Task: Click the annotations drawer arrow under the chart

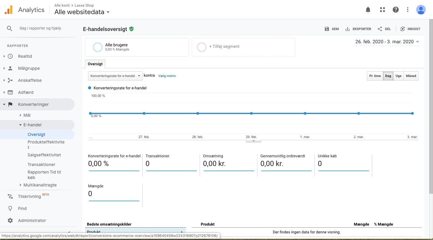Action: (x=253, y=141)
